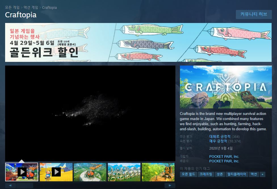This screenshot has height=189, width=277.
Task: View the 매우 긍정적 all reviews
Action: [218, 141]
